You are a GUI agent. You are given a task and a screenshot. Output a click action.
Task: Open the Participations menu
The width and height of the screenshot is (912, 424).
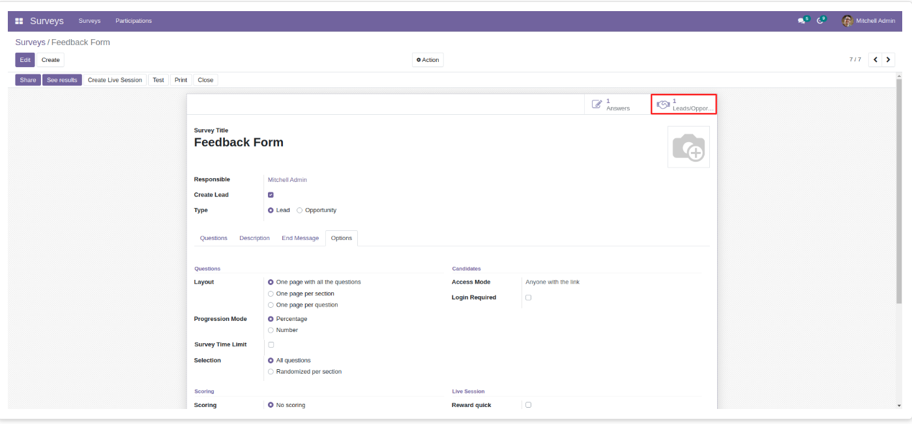coord(134,21)
